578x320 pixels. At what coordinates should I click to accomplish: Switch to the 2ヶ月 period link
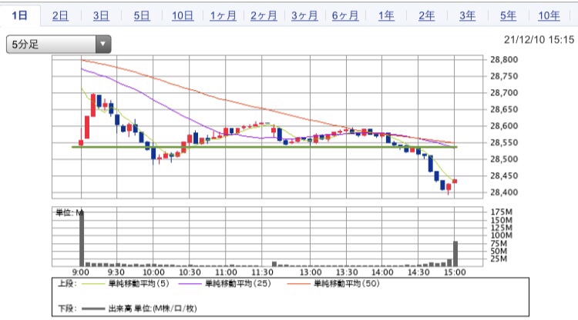(264, 16)
